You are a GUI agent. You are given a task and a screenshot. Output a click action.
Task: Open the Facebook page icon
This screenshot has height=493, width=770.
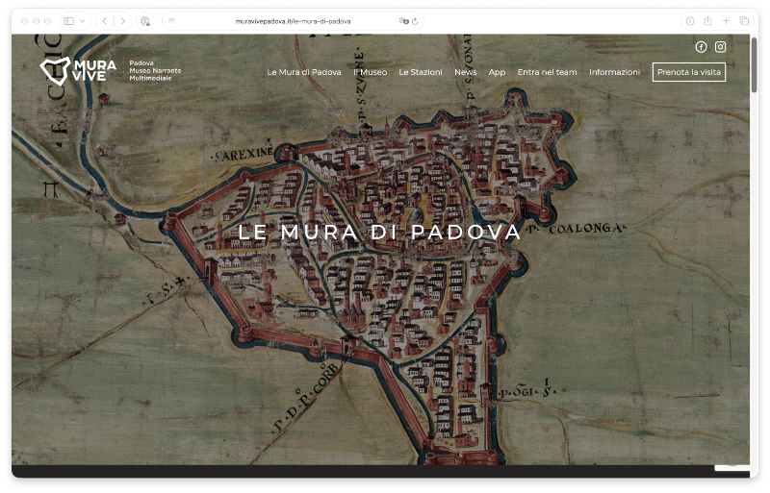(701, 46)
